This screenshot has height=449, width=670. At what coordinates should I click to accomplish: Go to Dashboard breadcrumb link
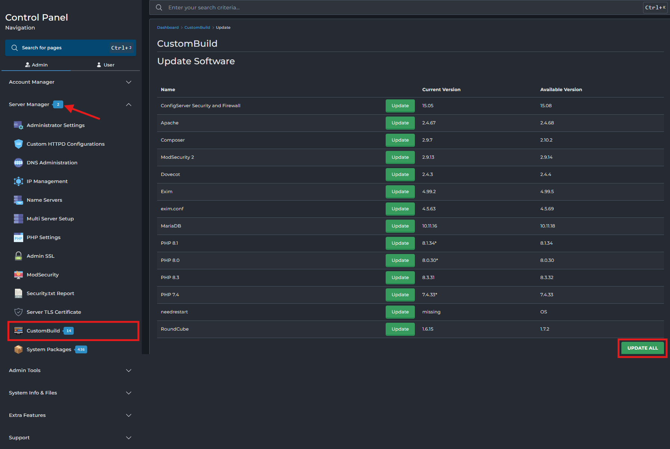coord(168,28)
